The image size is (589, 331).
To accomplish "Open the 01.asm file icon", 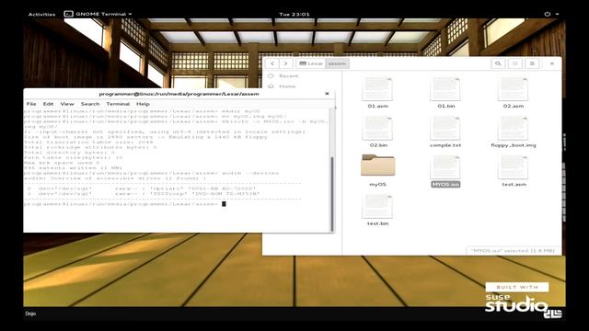I will tap(377, 89).
